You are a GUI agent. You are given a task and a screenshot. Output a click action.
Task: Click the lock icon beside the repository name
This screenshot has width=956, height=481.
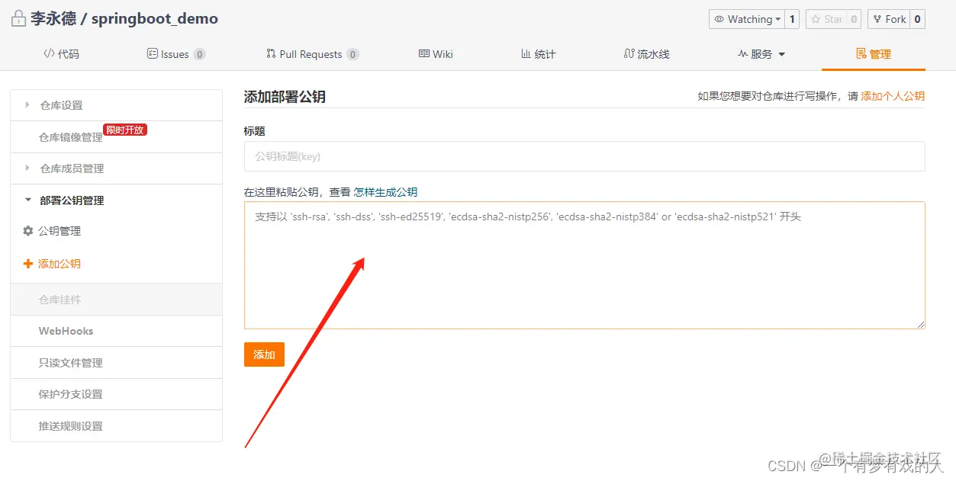[x=18, y=18]
